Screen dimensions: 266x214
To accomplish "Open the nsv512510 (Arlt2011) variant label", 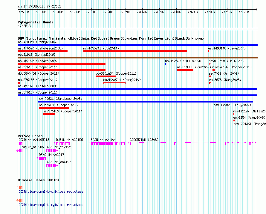I will [x=227, y=61].
